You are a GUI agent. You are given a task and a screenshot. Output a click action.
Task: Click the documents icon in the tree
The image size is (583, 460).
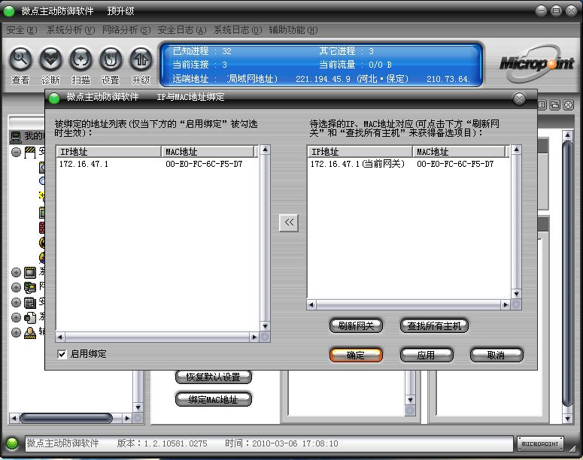[x=30, y=317]
